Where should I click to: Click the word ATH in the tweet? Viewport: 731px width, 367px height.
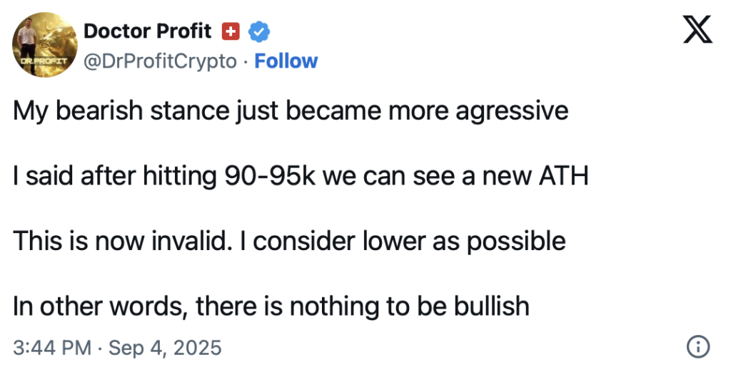point(563,176)
